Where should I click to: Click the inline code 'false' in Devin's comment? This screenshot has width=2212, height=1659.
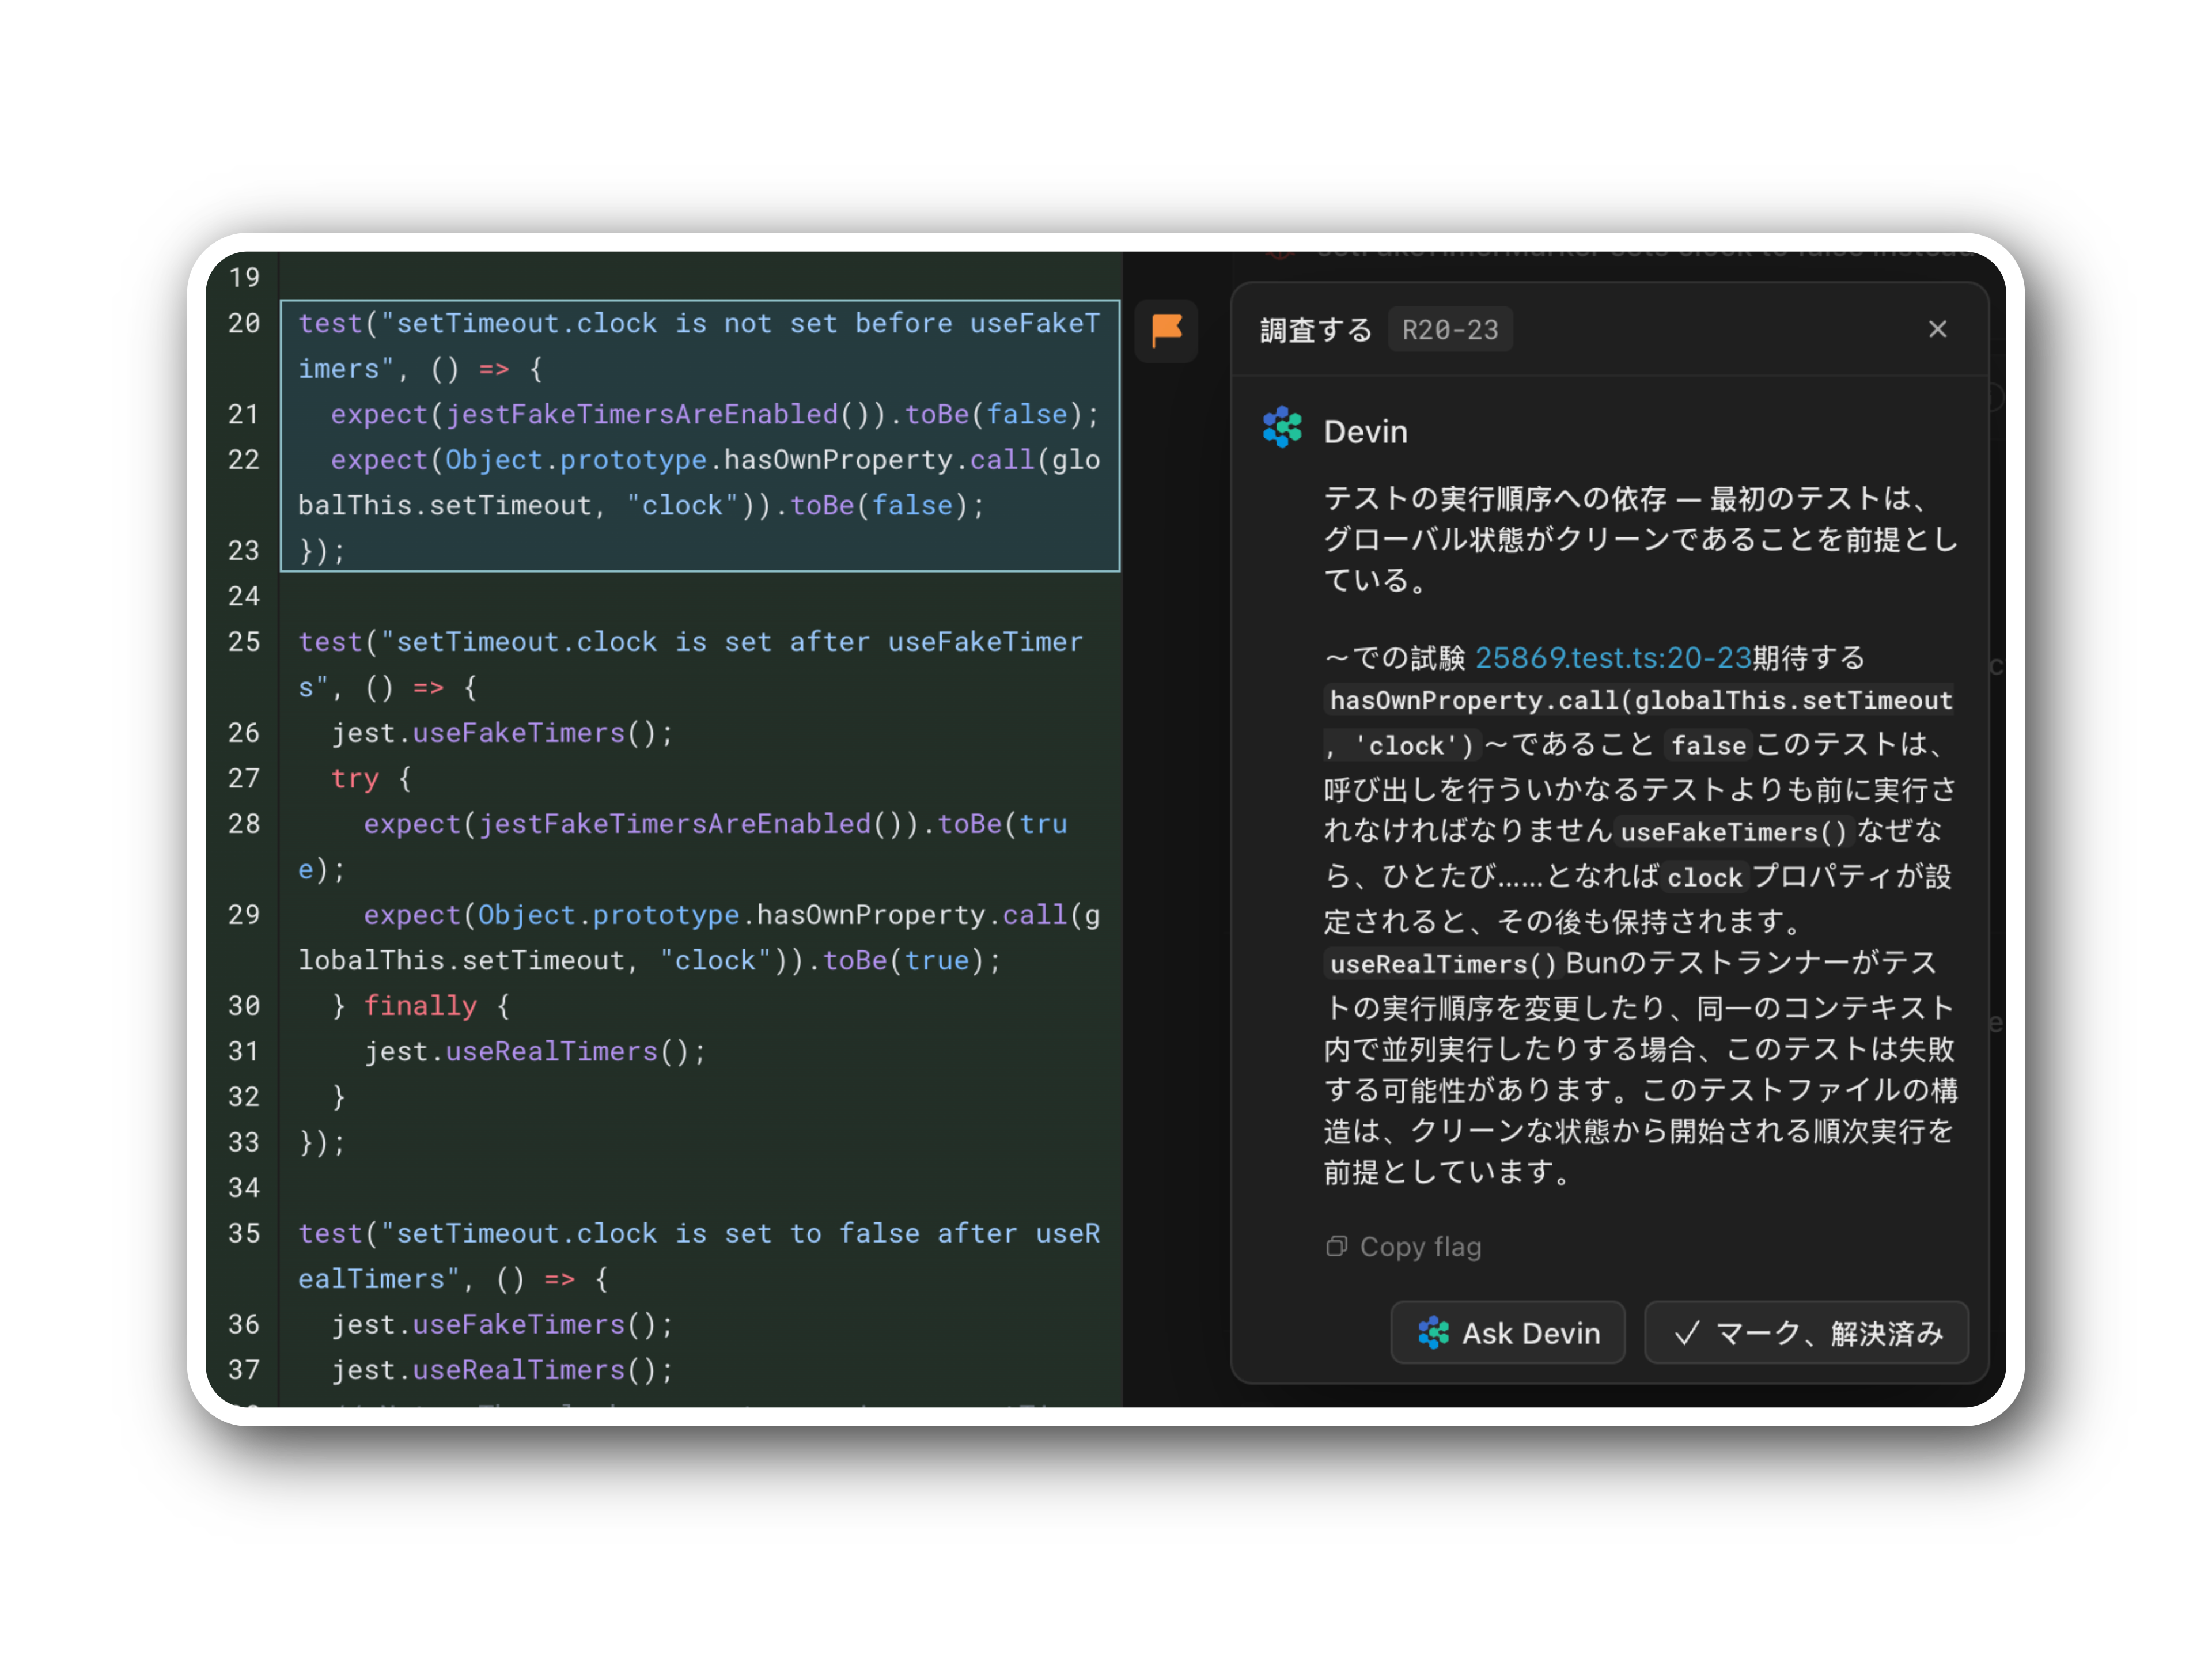coord(1708,745)
